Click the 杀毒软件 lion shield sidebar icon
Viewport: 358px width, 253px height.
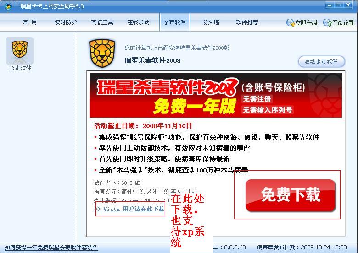tap(20, 50)
